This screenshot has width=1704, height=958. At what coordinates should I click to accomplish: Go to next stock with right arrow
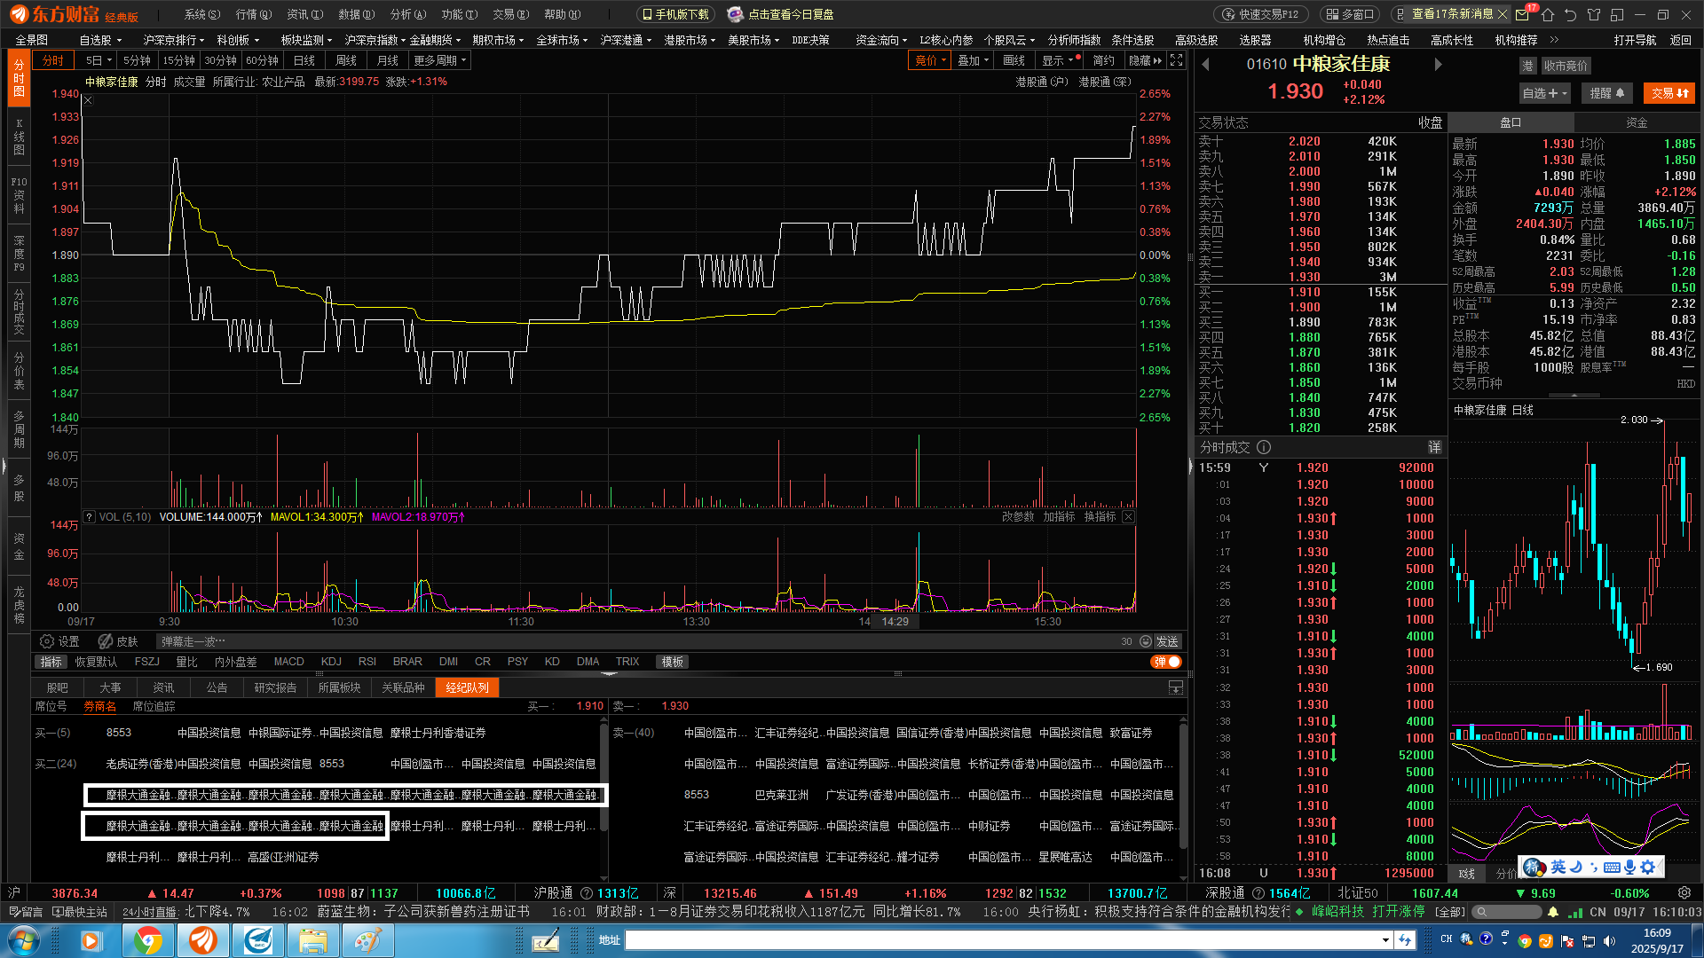(1439, 65)
